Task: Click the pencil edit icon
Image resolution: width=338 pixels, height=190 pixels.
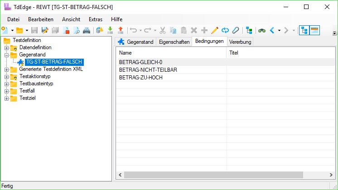Action: click(x=214, y=31)
